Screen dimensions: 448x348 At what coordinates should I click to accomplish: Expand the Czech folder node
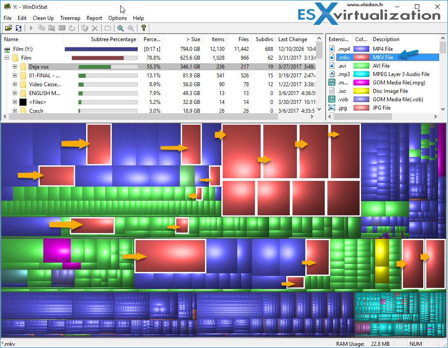(15, 111)
